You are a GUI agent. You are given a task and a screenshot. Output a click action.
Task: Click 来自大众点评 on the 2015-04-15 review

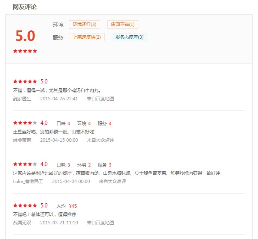100,140
